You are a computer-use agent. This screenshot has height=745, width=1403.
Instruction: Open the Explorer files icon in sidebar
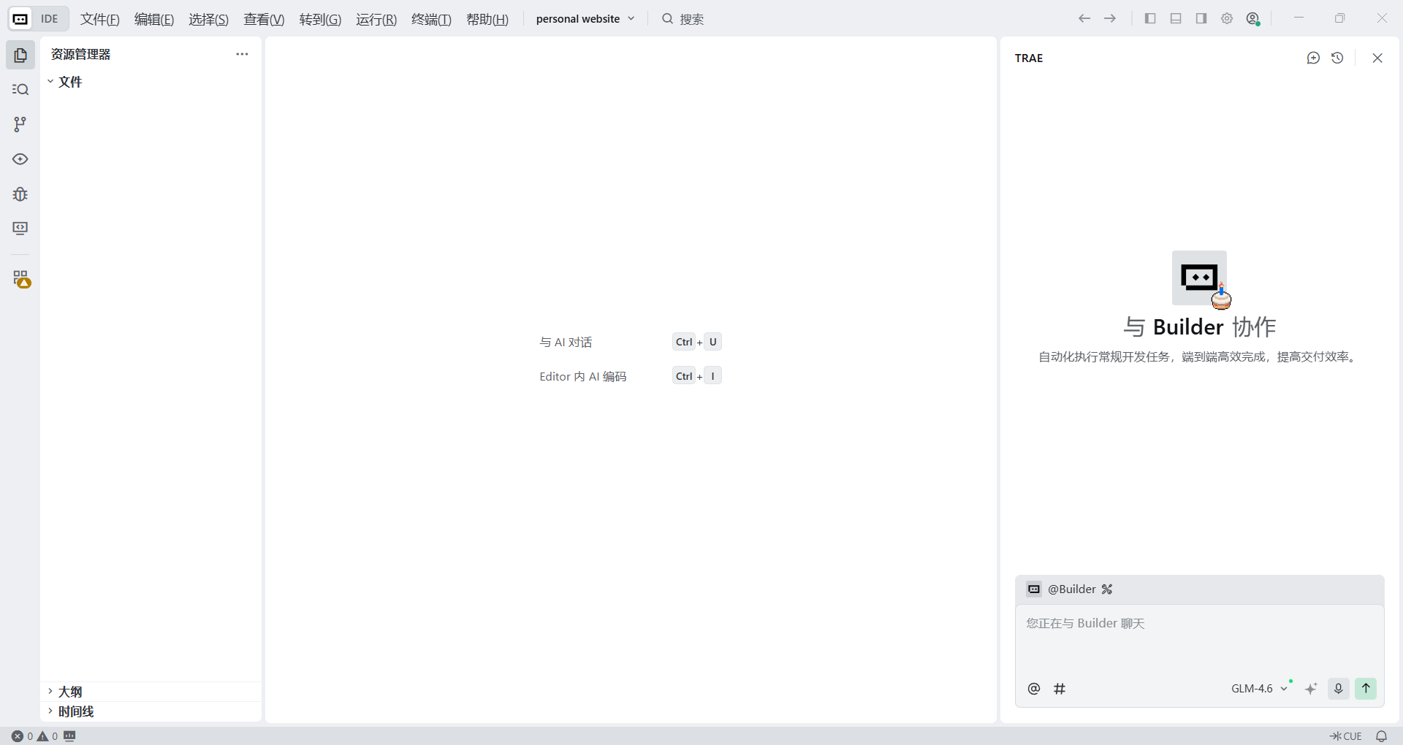coord(20,56)
